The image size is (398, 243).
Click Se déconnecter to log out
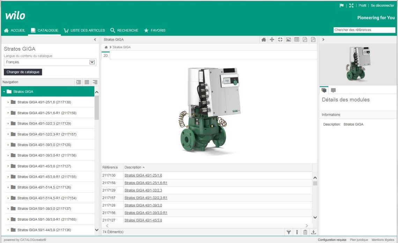[x=383, y=5]
